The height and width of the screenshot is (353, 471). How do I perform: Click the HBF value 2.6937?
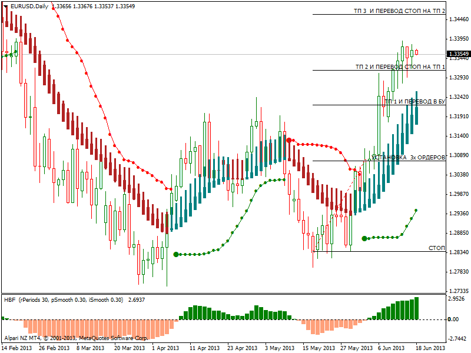(x=137, y=300)
